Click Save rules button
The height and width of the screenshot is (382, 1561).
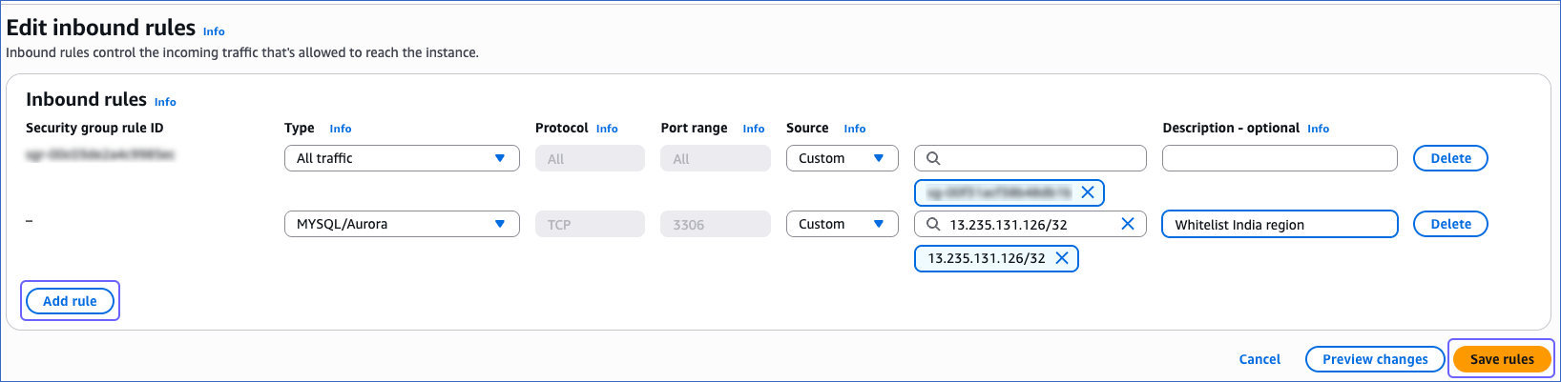[1502, 359]
